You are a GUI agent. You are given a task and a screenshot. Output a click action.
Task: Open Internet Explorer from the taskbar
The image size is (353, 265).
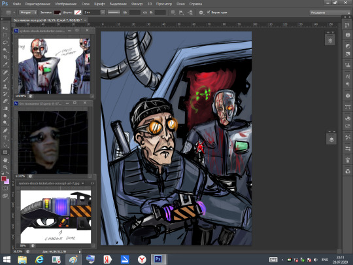click(39, 260)
